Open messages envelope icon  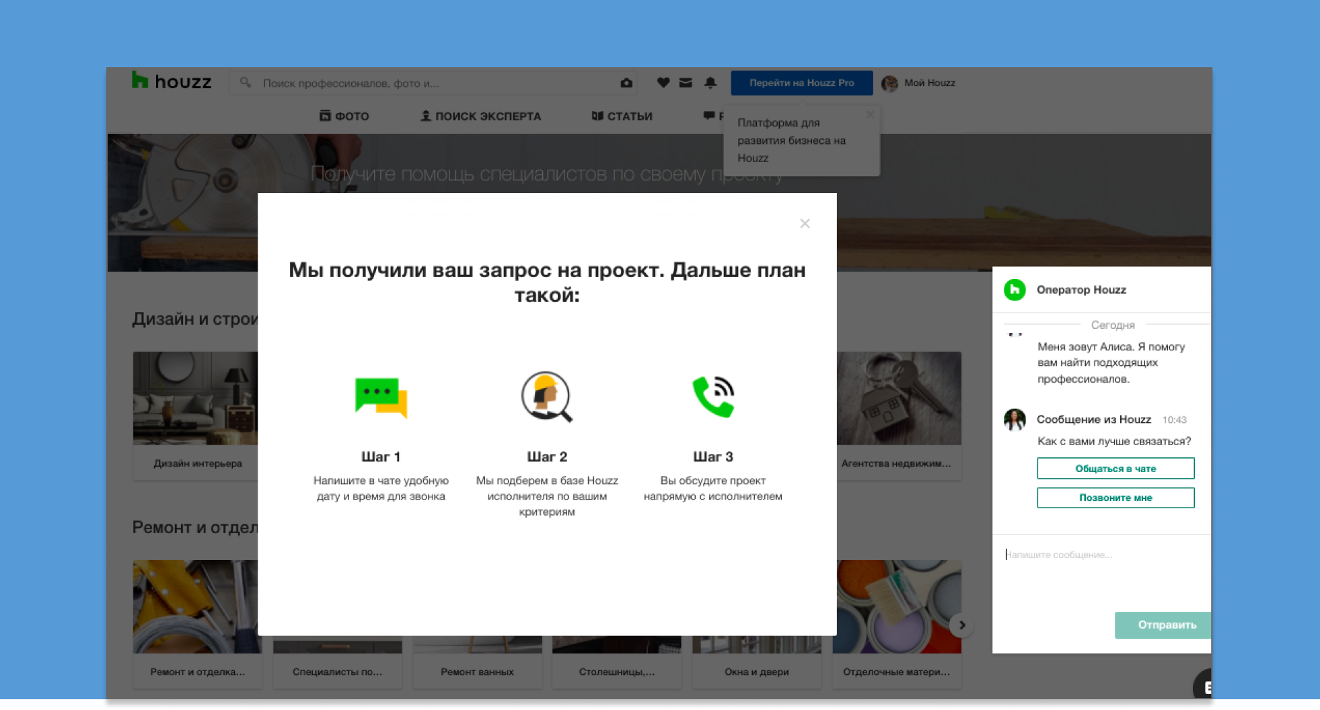(686, 83)
